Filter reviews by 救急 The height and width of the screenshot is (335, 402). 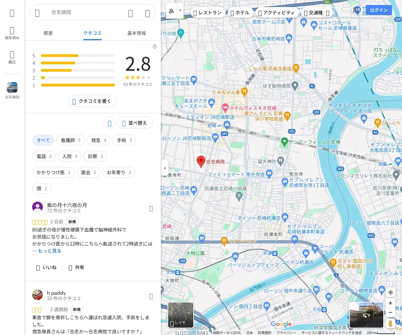click(99, 140)
